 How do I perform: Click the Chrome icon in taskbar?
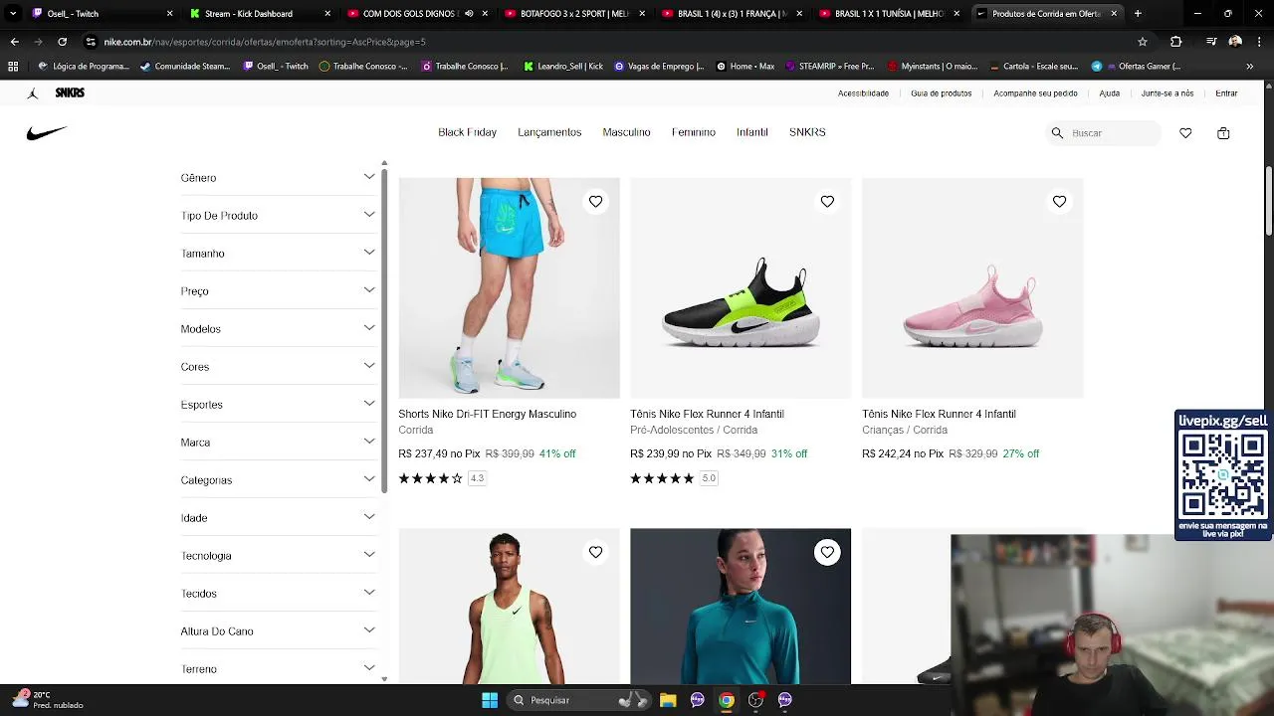[x=727, y=700]
